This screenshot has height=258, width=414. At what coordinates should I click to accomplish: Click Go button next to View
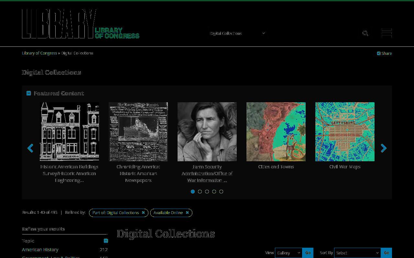coord(308,253)
